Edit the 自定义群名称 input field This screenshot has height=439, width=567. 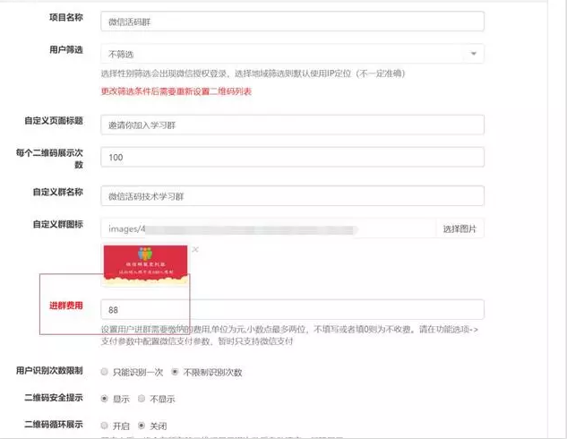point(292,196)
